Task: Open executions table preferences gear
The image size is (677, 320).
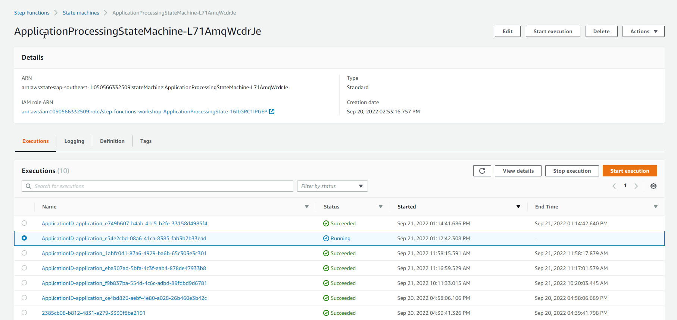Action: [653, 186]
